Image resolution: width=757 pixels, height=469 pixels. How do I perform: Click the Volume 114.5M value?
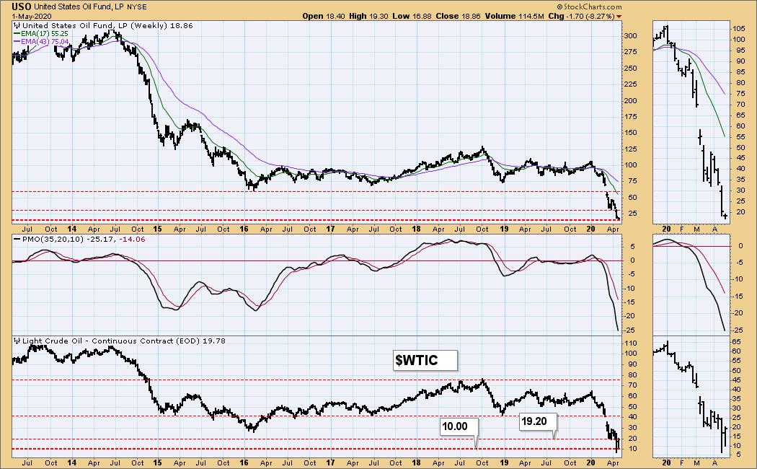[x=515, y=16]
